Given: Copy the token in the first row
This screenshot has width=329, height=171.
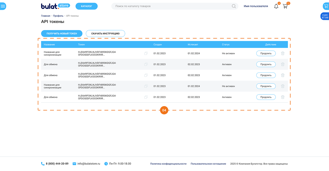Looking at the screenshot, I should 146,53.
